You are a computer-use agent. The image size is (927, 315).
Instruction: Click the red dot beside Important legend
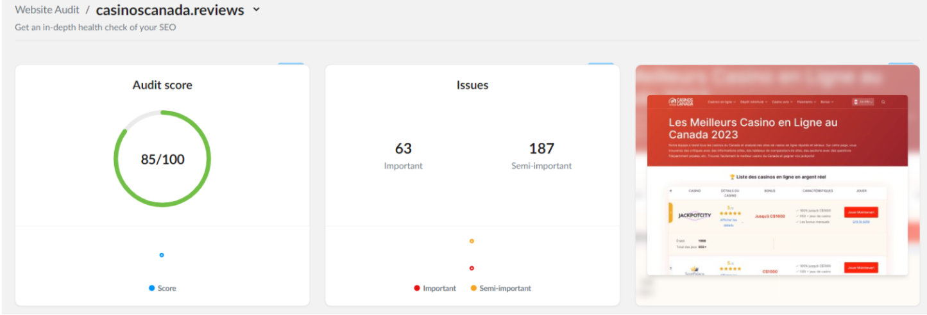click(417, 288)
